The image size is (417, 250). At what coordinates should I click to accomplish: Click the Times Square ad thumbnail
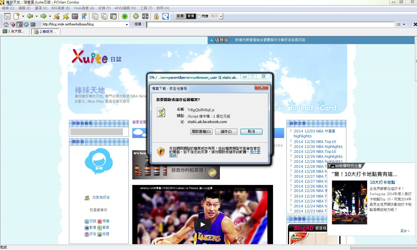[349, 202]
